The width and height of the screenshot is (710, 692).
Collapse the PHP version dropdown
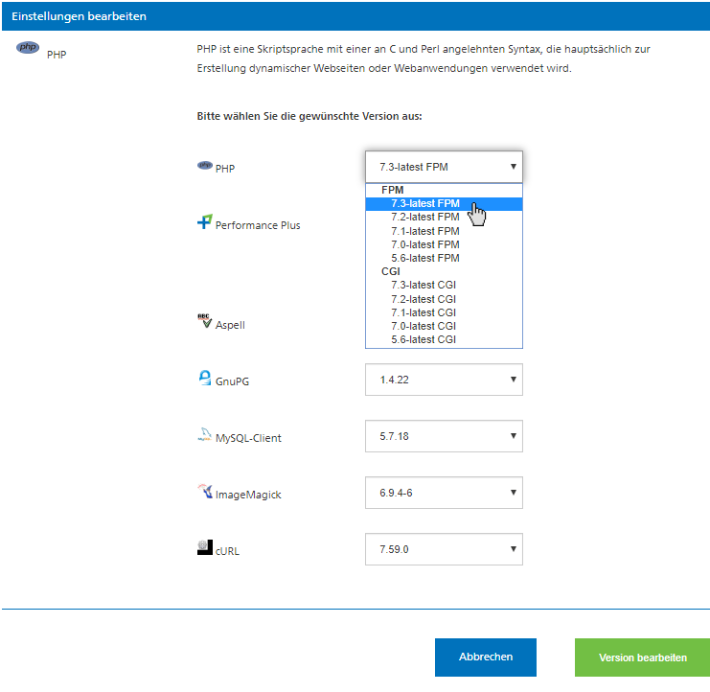click(444, 167)
